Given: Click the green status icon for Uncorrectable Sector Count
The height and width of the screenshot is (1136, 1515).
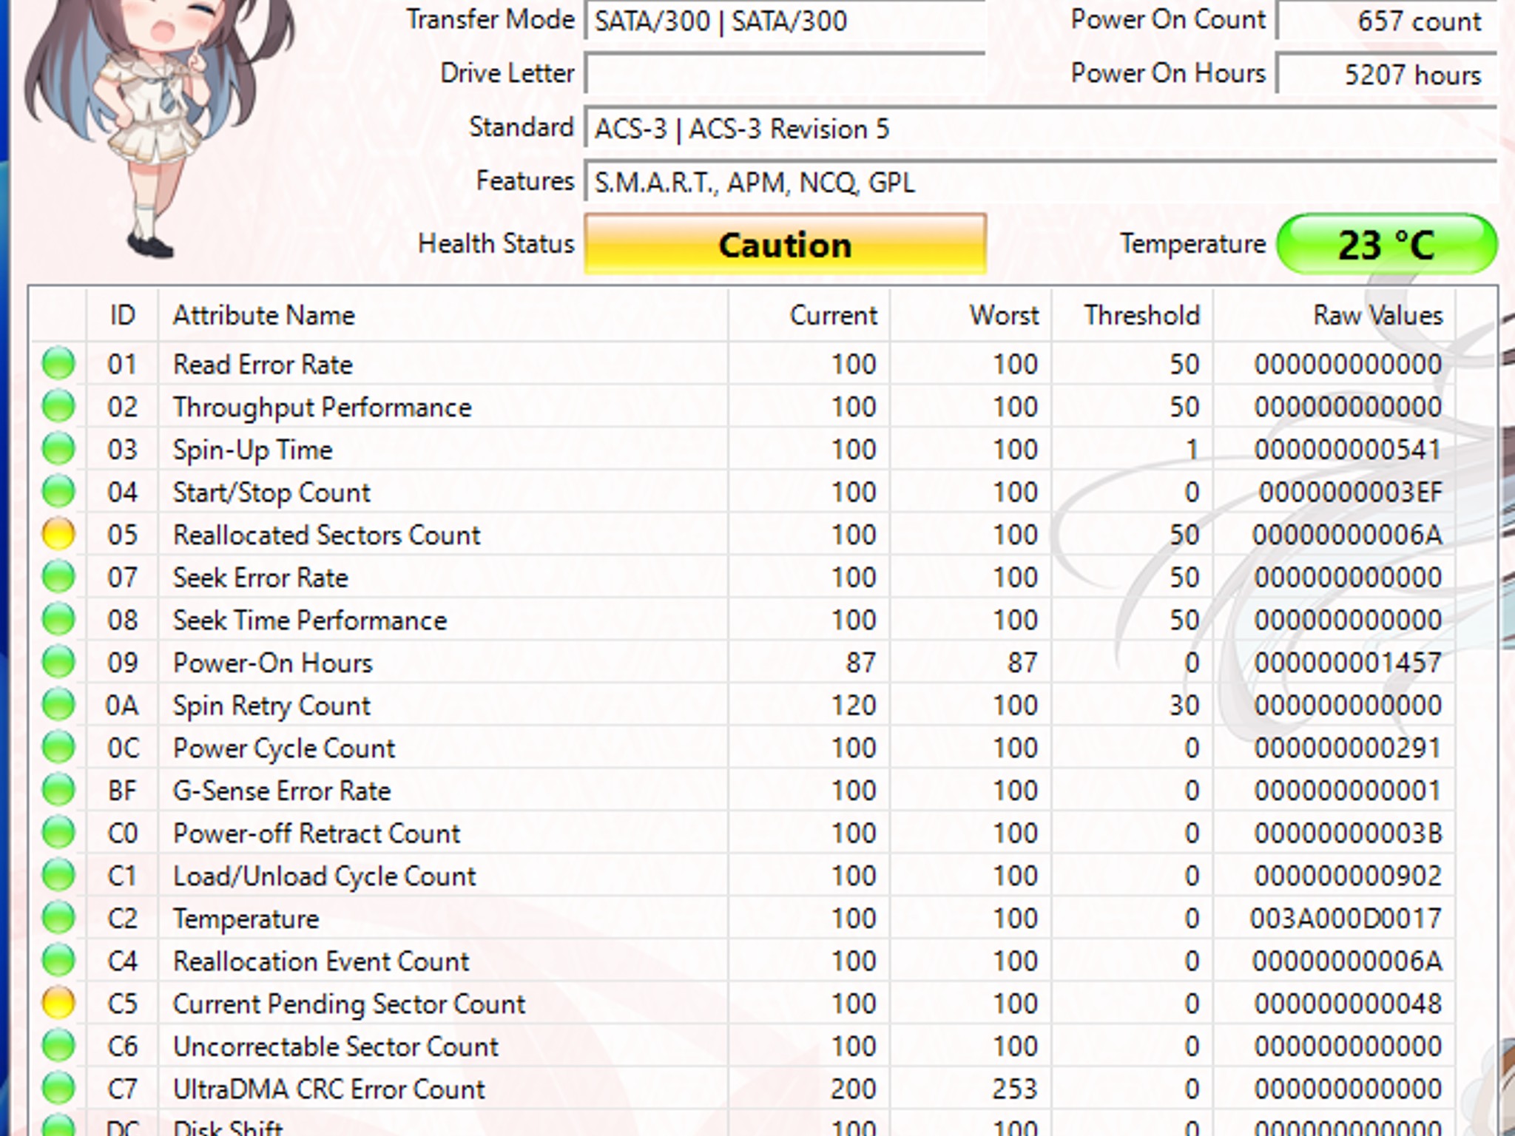Looking at the screenshot, I should click(x=58, y=1046).
